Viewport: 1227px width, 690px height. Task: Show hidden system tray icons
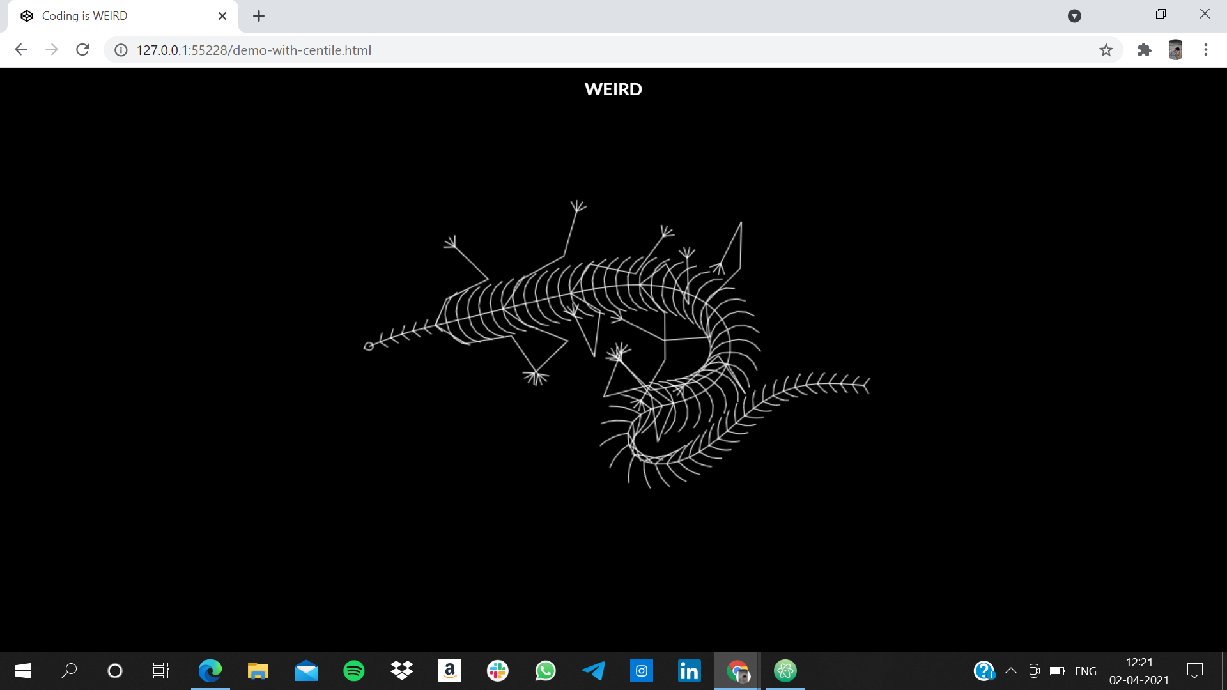click(1011, 671)
